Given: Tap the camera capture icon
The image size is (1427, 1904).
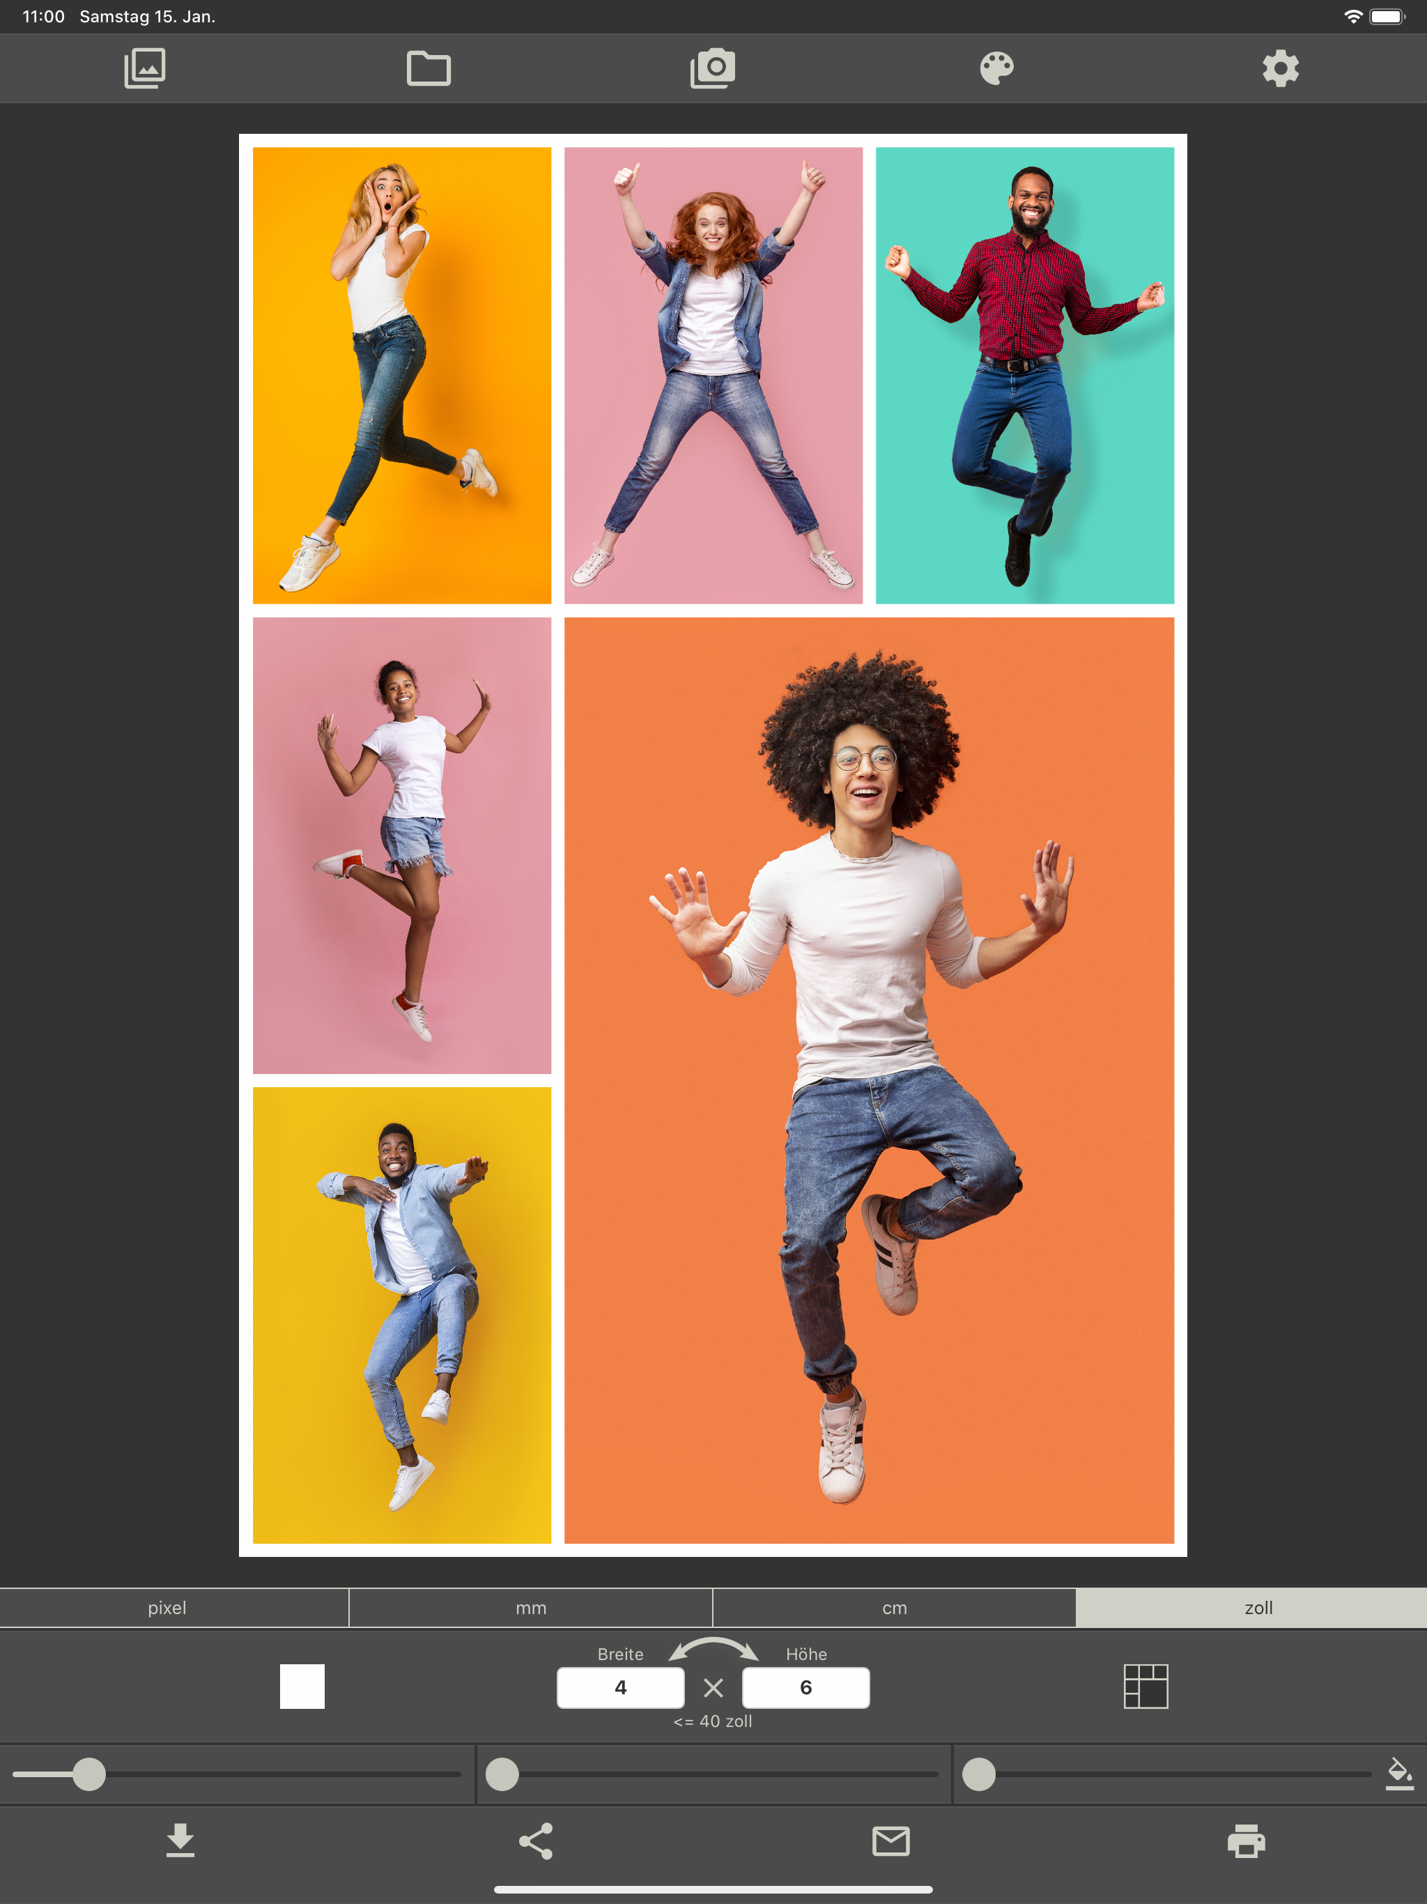Looking at the screenshot, I should point(713,68).
